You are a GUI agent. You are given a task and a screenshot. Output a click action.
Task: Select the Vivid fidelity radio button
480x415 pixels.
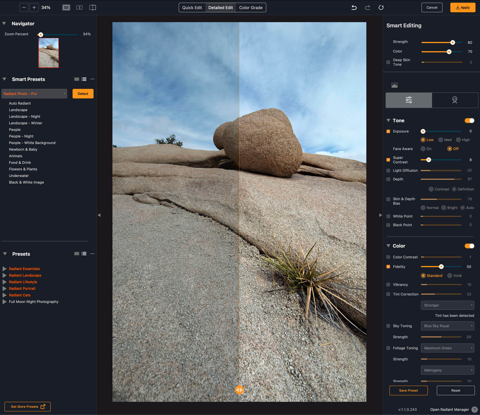click(449, 275)
